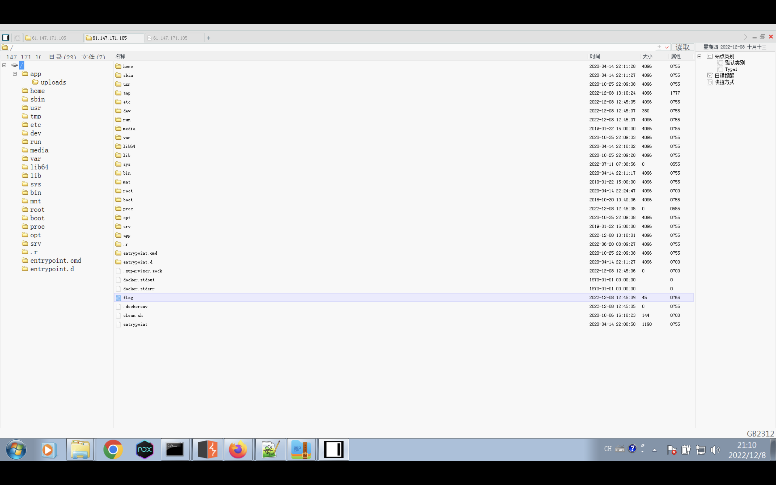Click the path address input field
The width and height of the screenshot is (776, 485).
[x=321, y=47]
